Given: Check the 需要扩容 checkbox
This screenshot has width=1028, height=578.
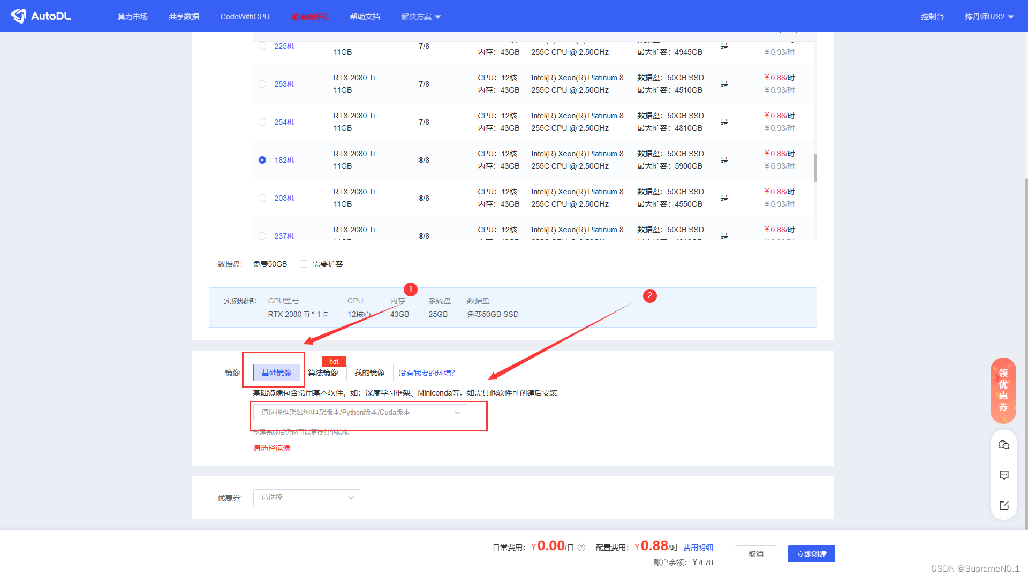Looking at the screenshot, I should (304, 264).
